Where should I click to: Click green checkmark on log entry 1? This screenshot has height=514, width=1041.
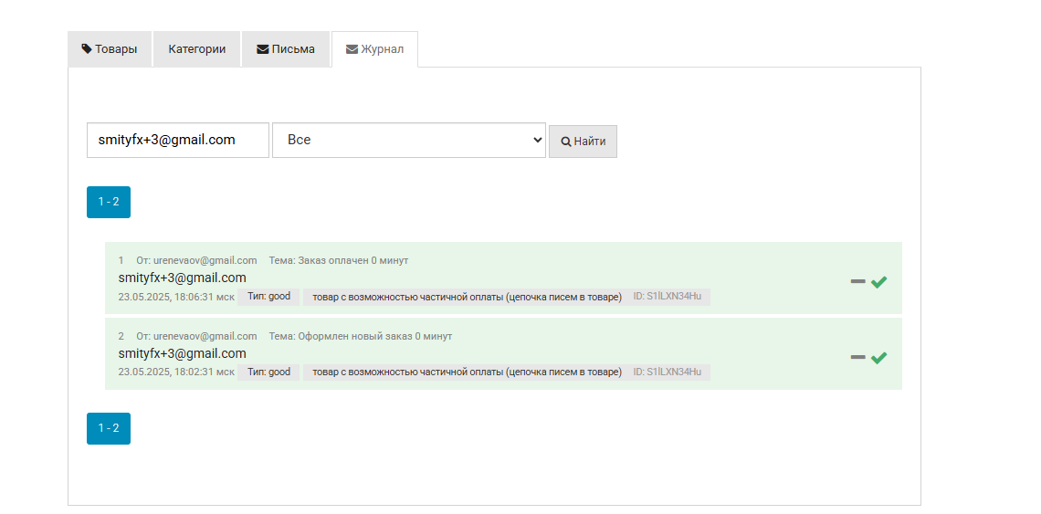(878, 282)
